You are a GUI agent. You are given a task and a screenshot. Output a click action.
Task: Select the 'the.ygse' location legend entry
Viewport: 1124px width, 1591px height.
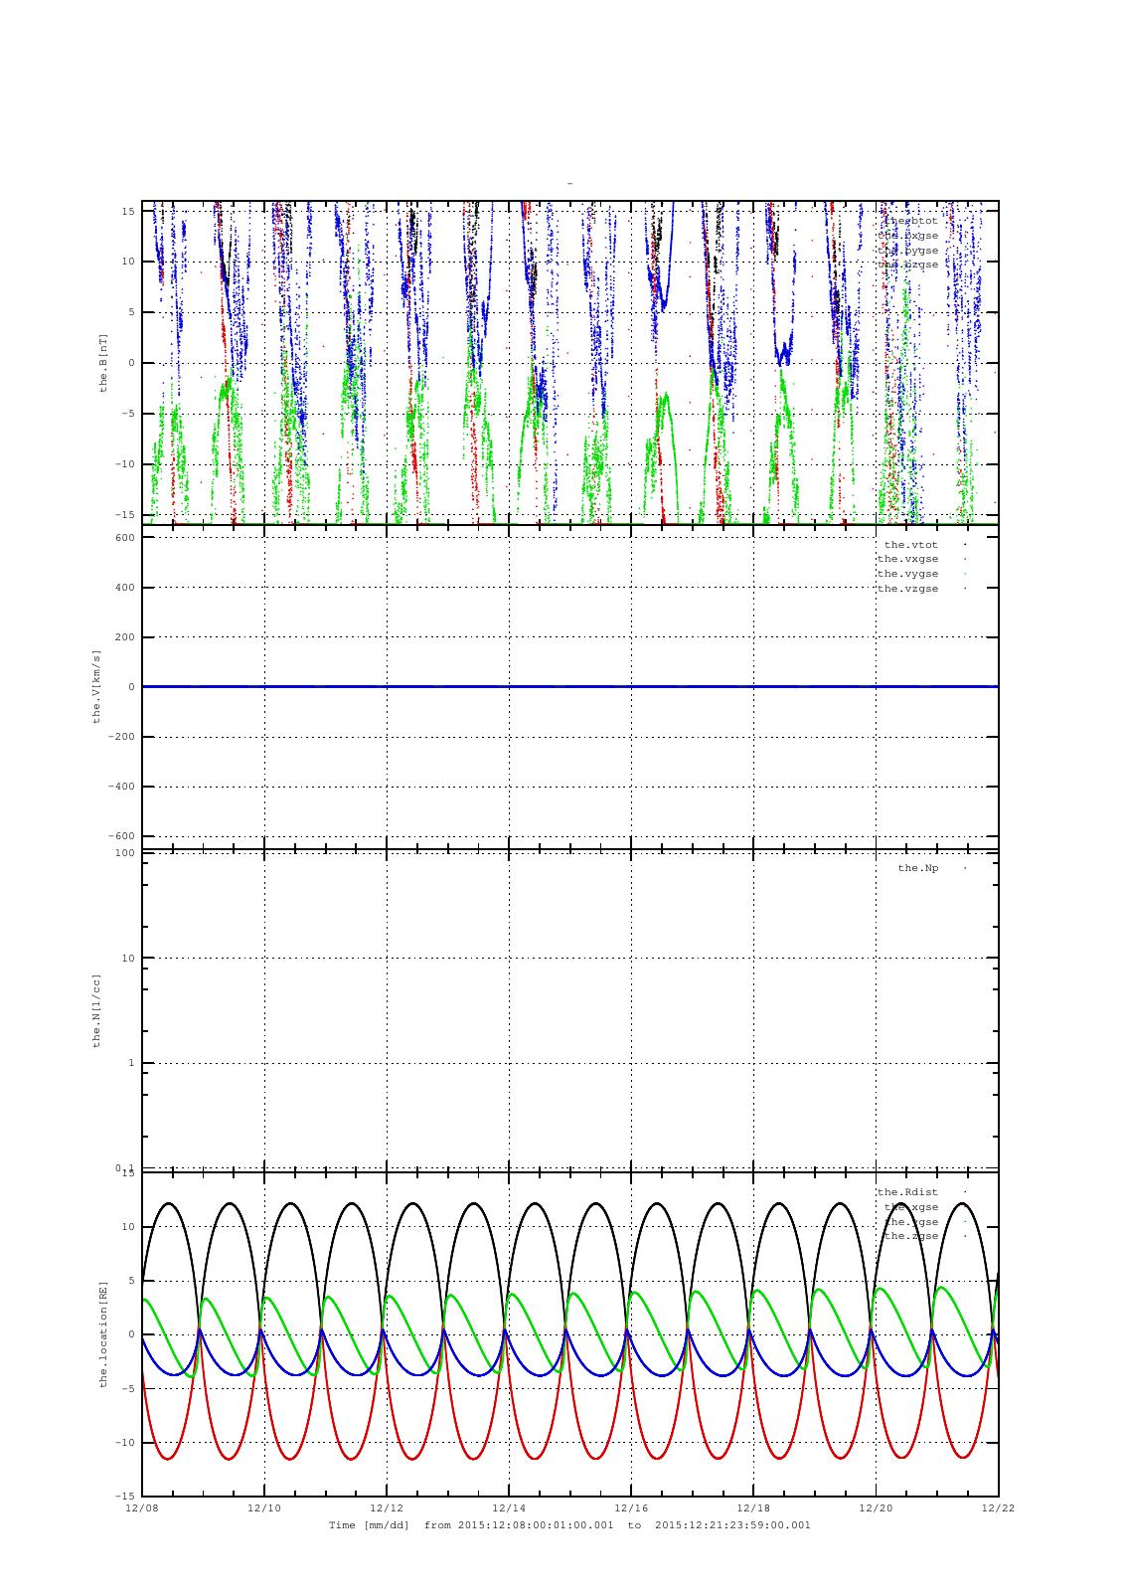point(910,1221)
